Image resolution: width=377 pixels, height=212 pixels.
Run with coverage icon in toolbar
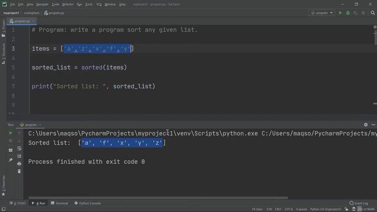tap(356, 13)
